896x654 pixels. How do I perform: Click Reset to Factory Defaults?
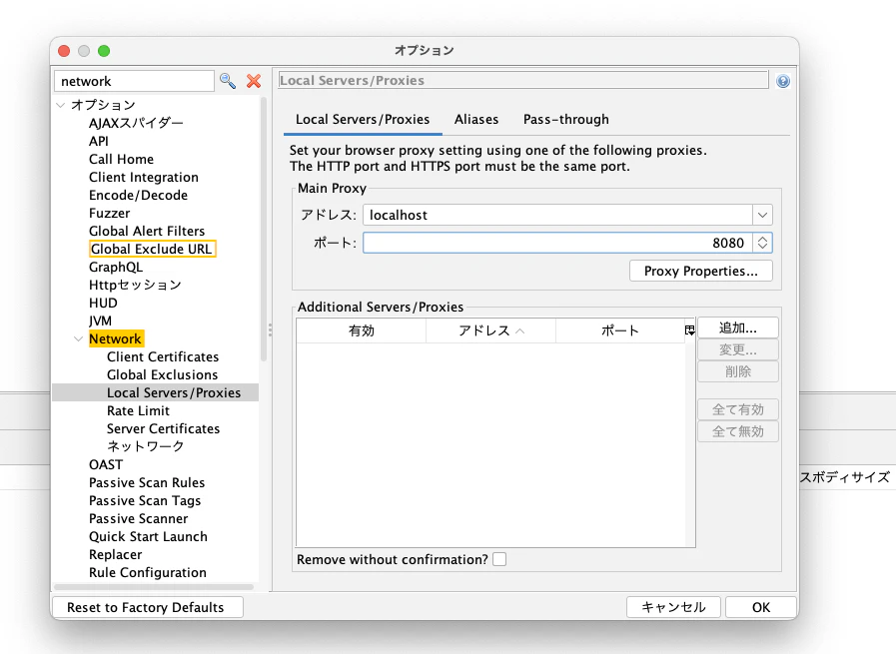point(146,607)
